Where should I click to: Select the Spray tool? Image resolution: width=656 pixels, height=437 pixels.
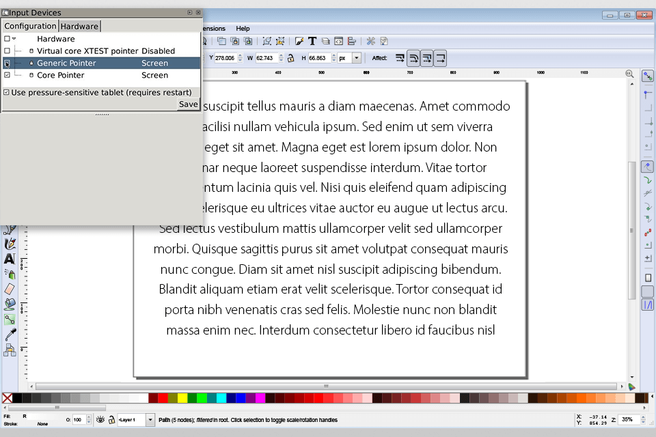coord(10,274)
